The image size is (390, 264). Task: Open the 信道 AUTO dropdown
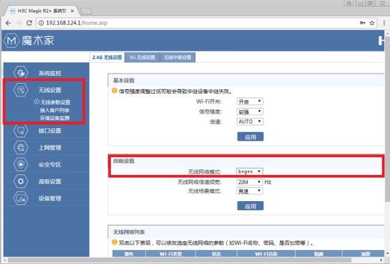(250, 122)
